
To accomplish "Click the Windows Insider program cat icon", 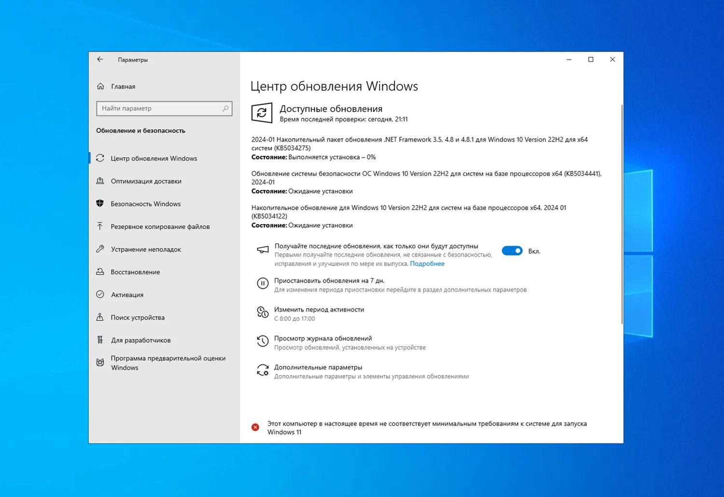I will (100, 362).
